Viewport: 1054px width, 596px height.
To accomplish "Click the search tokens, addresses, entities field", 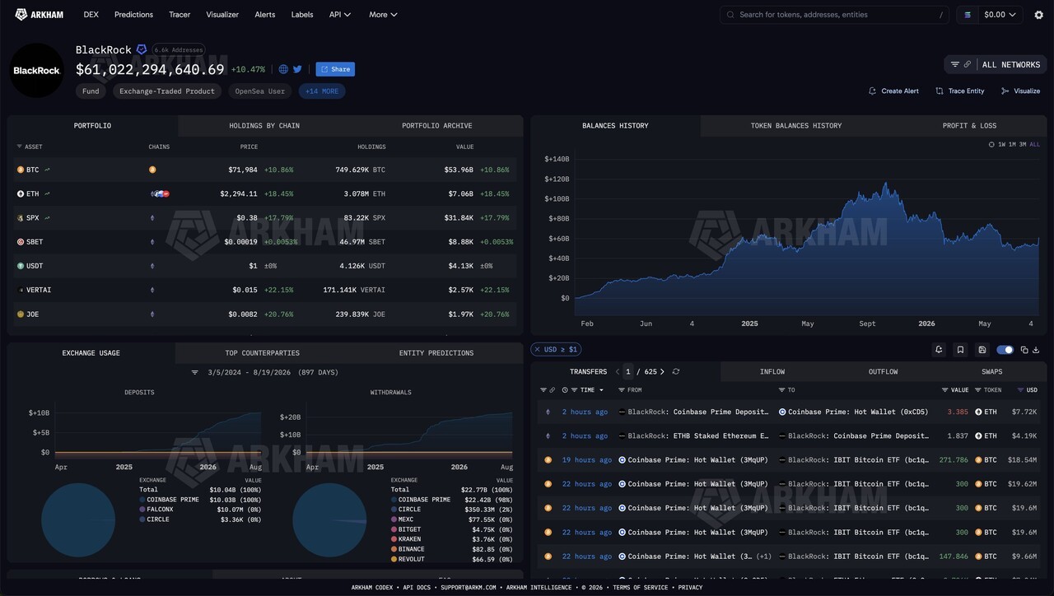I will pos(834,15).
